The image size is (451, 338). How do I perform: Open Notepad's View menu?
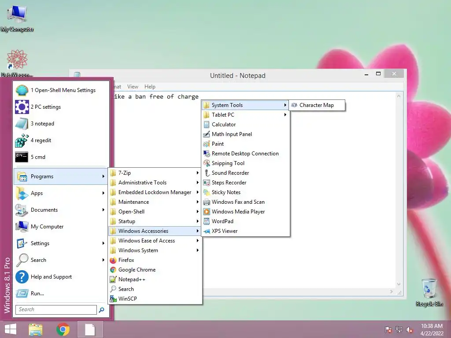pyautogui.click(x=133, y=87)
